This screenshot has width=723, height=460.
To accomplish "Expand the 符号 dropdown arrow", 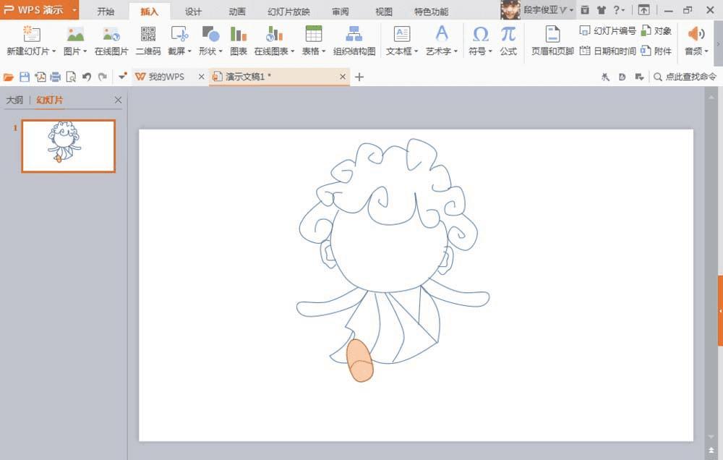I will coord(490,51).
